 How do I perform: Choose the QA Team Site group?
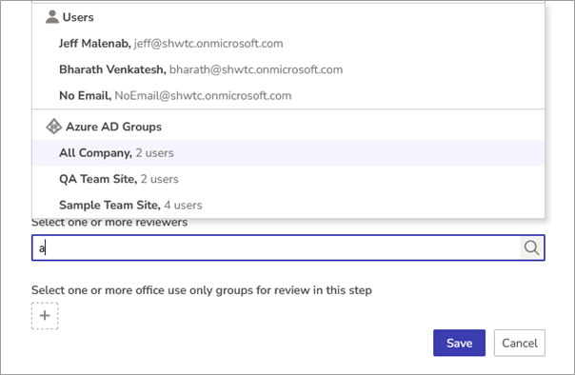coord(288,179)
